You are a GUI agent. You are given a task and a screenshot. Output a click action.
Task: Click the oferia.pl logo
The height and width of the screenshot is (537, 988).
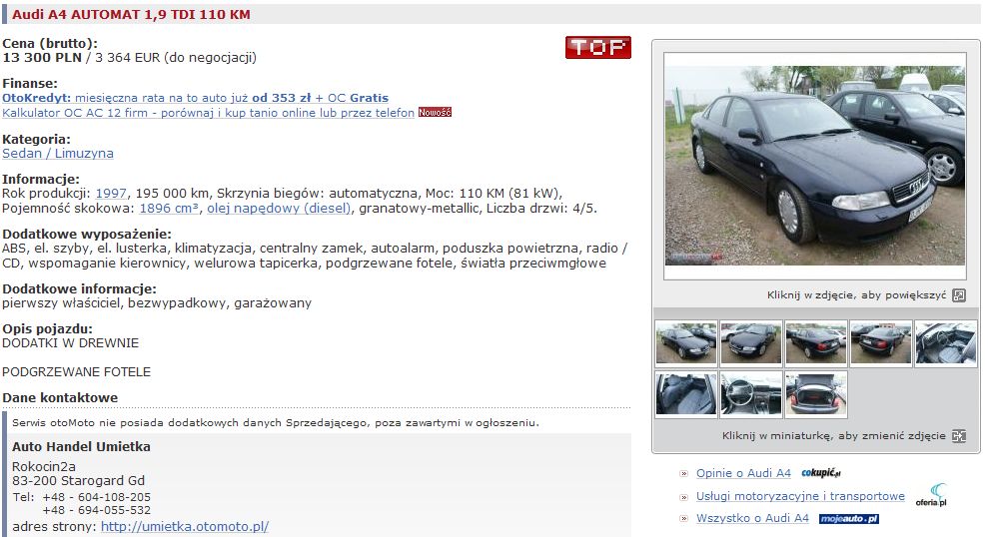(x=931, y=495)
